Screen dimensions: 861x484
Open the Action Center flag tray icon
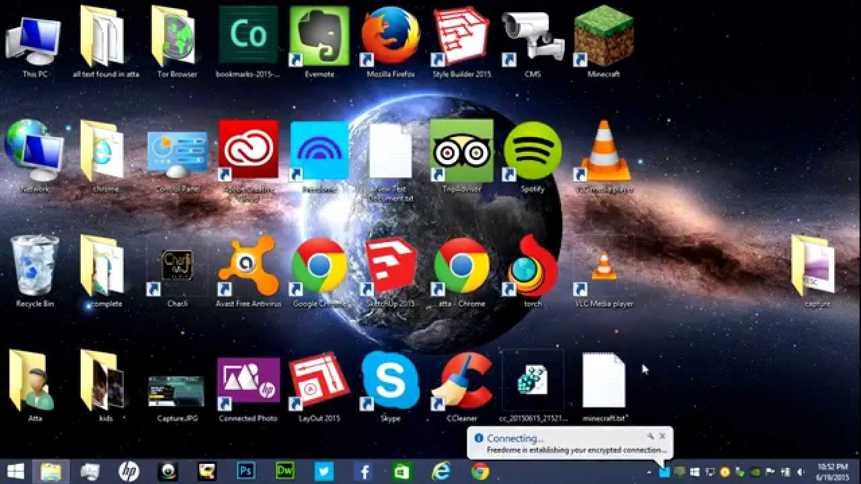(770, 473)
